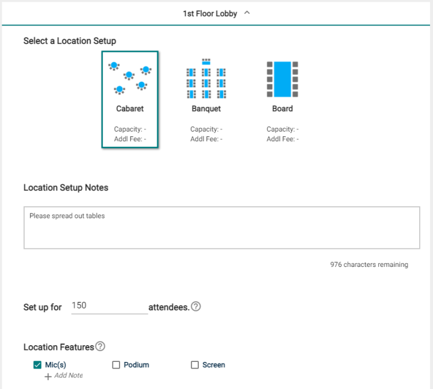Click the Mic(s) label text
The image size is (433, 389).
[x=55, y=365]
